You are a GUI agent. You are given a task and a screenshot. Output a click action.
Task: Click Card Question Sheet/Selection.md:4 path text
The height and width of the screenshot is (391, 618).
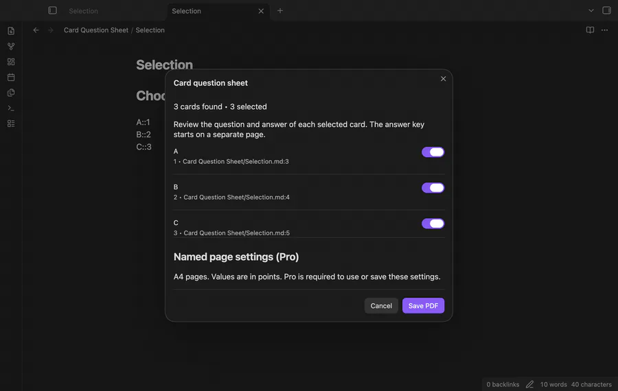[x=236, y=198]
